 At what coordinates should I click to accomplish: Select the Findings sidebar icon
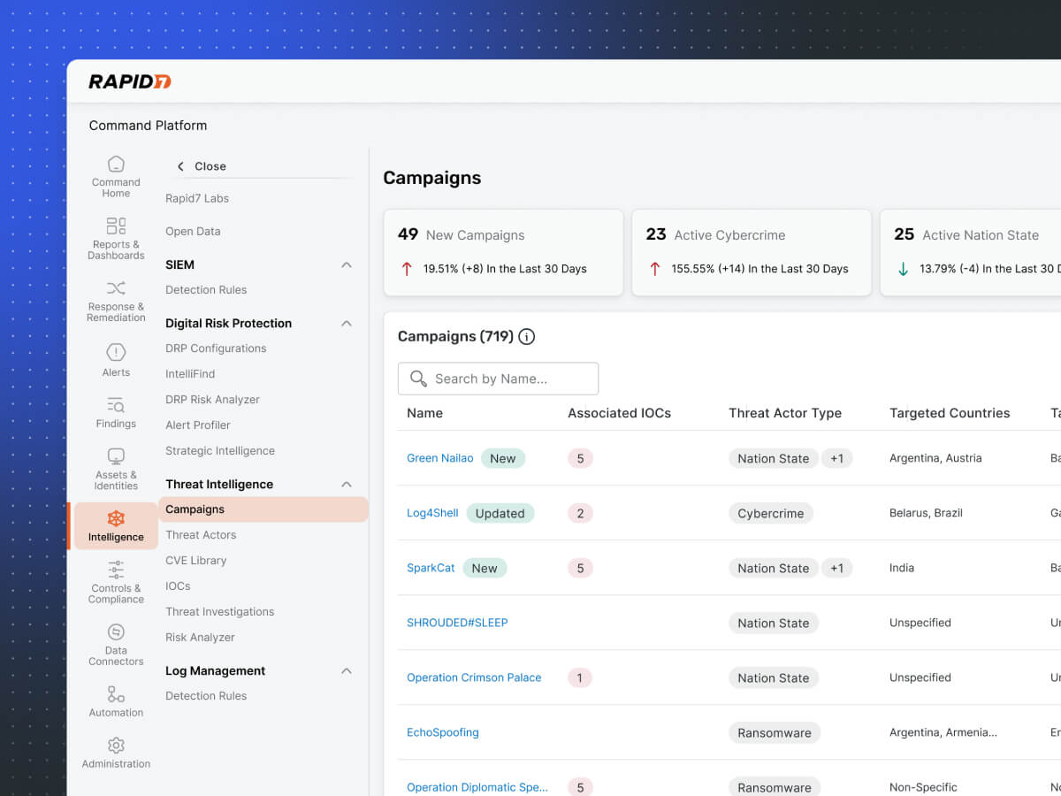(116, 412)
